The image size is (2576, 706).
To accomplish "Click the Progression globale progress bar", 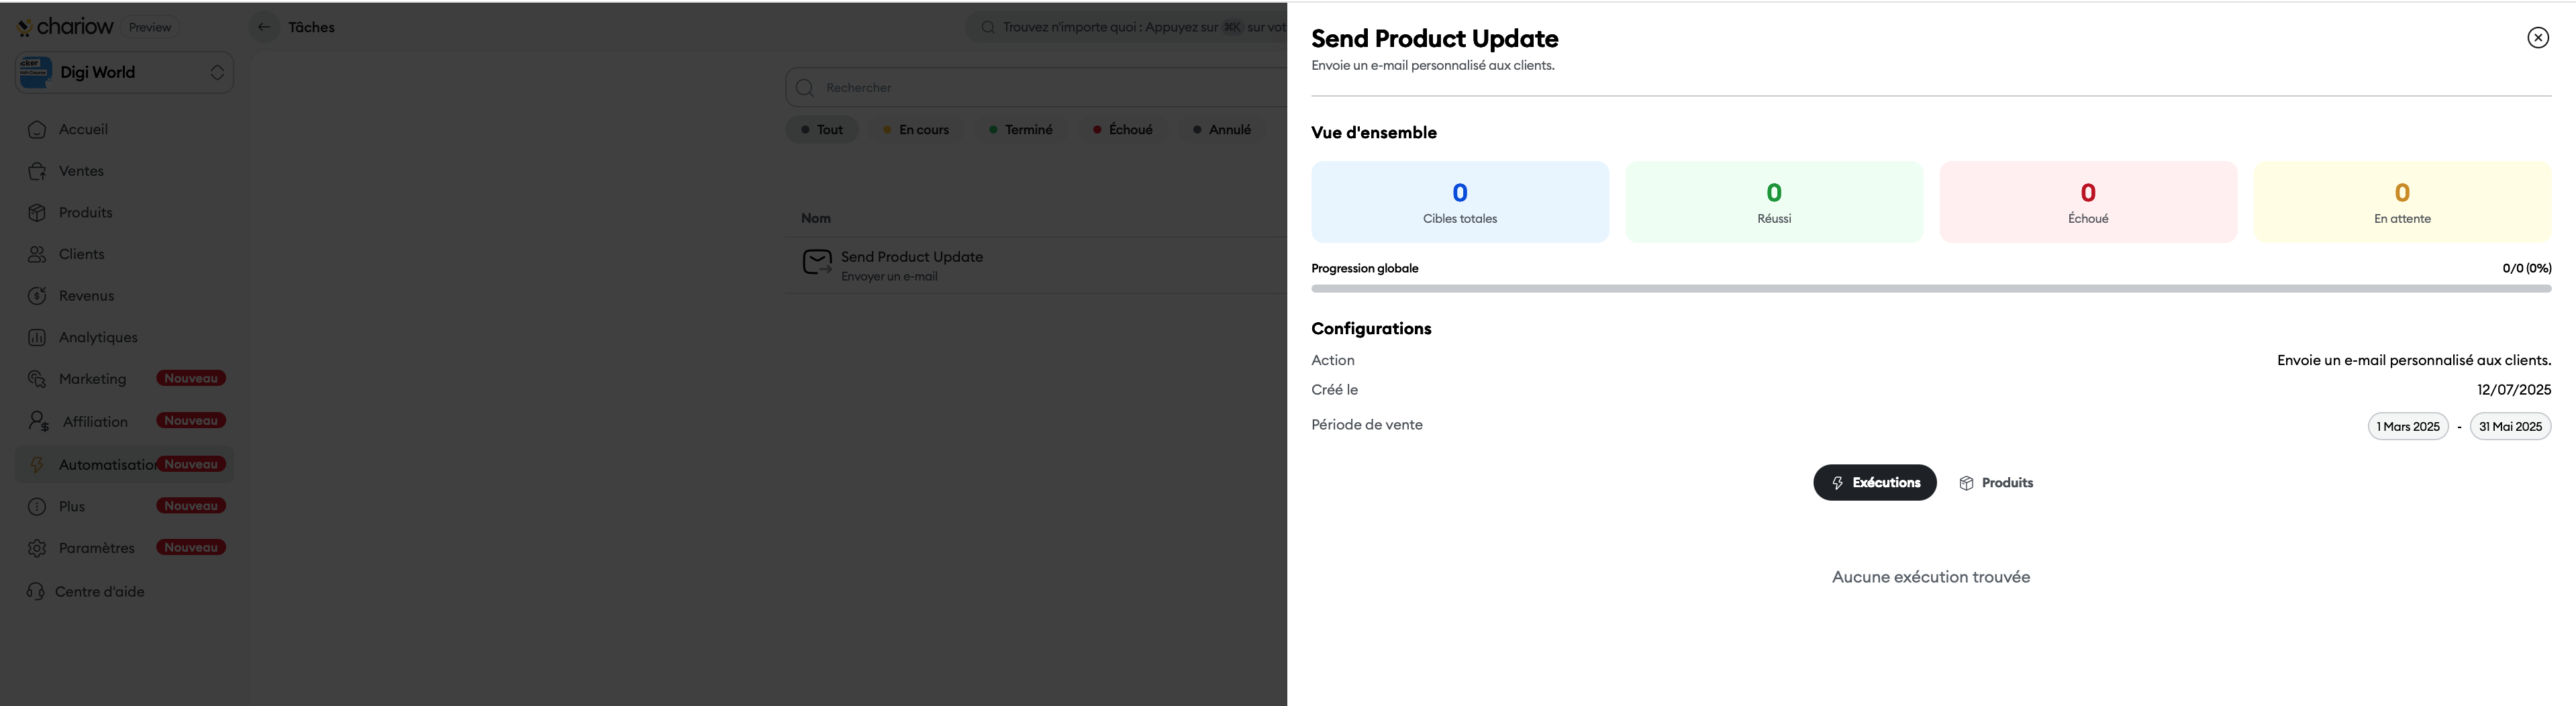I will pyautogui.click(x=1930, y=289).
